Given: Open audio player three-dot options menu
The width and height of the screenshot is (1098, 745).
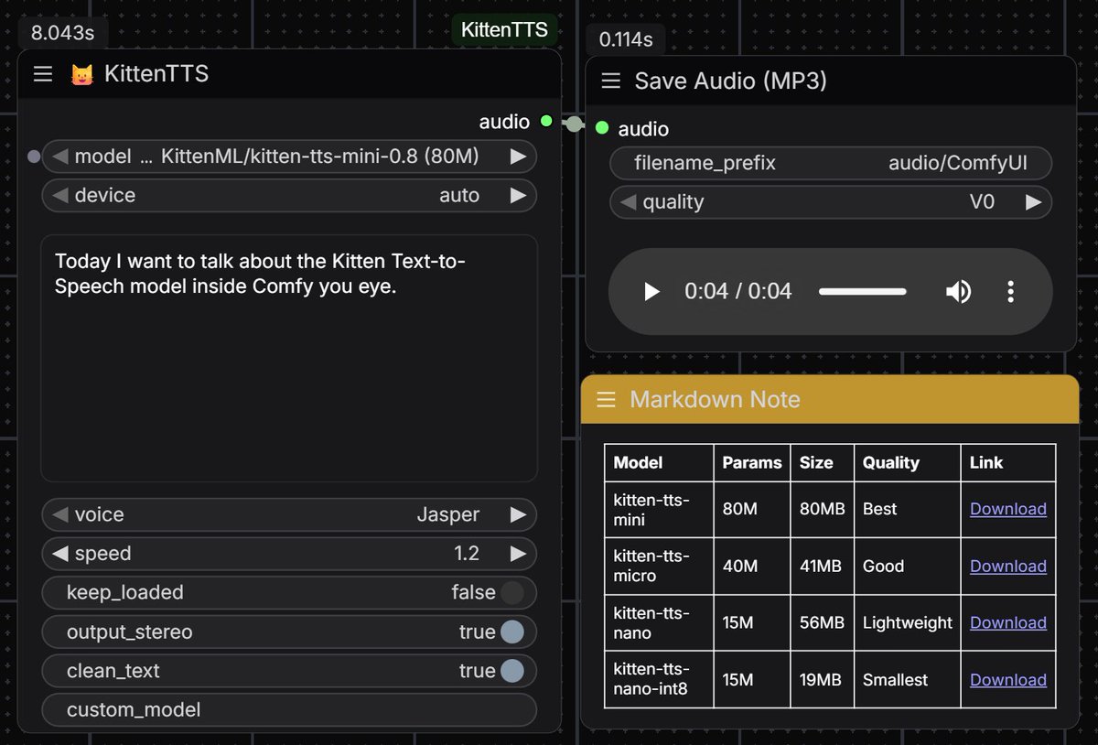Looking at the screenshot, I should 1010,292.
